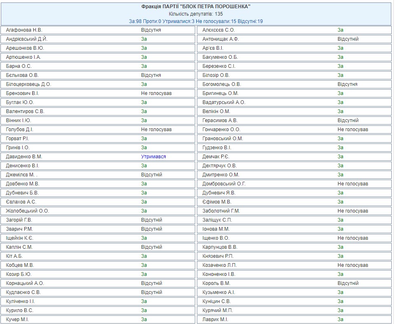Click "Відсутній" status for Кудлаєнко С.В.
This screenshot has height=324, width=395.
tap(152, 292)
